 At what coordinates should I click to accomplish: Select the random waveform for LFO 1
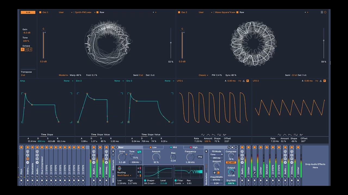tap(225, 135)
